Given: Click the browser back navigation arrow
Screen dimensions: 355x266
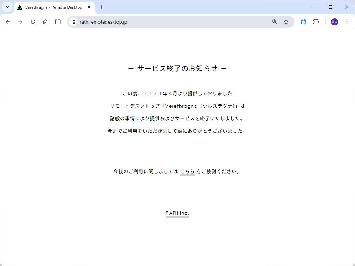Looking at the screenshot, I should pos(8,22).
